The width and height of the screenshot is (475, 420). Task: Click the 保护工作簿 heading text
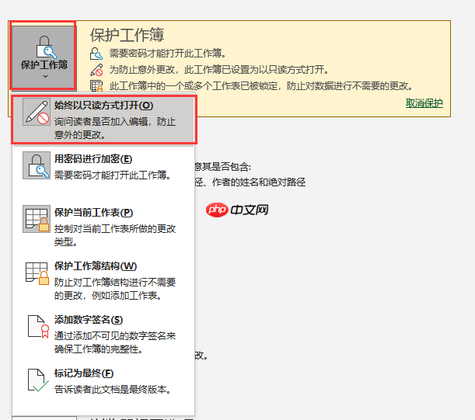point(127,35)
